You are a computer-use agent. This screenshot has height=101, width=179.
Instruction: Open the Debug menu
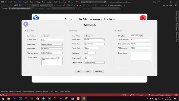coord(37,2)
